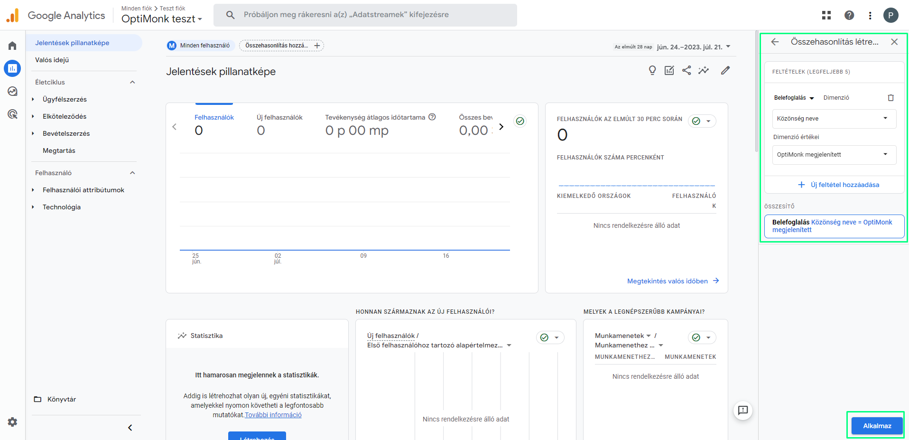Image resolution: width=909 pixels, height=440 pixels.
Task: Click the edit comparisons chart icon
Action: tap(669, 70)
